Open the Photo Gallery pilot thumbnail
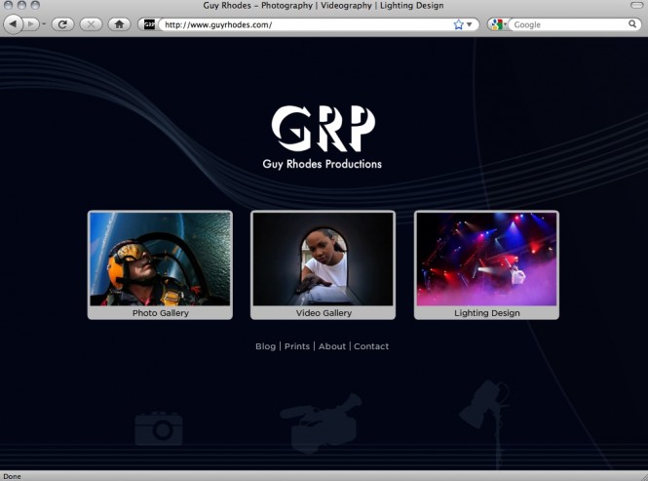Viewport: 648px width, 481px height. tap(160, 259)
